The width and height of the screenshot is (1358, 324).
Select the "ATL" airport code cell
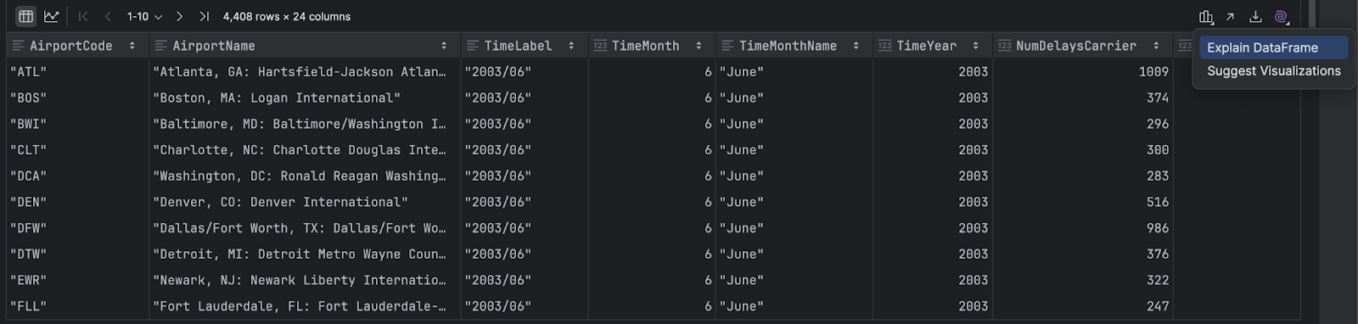tap(77, 72)
